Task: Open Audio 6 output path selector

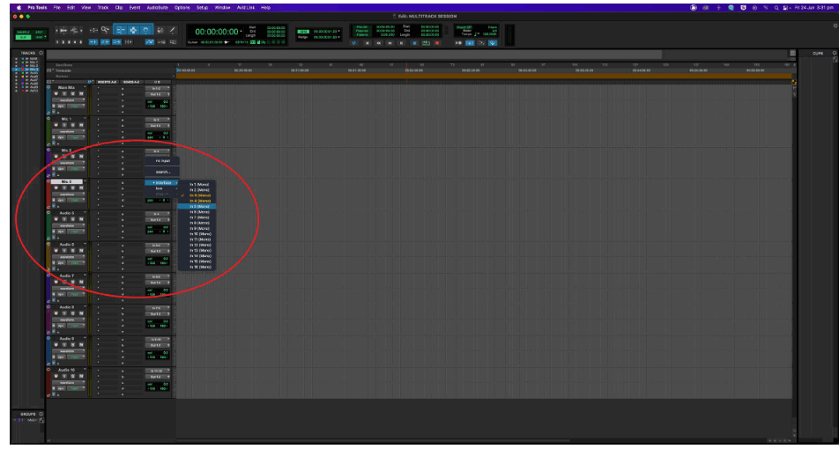Action: pyautogui.click(x=157, y=251)
